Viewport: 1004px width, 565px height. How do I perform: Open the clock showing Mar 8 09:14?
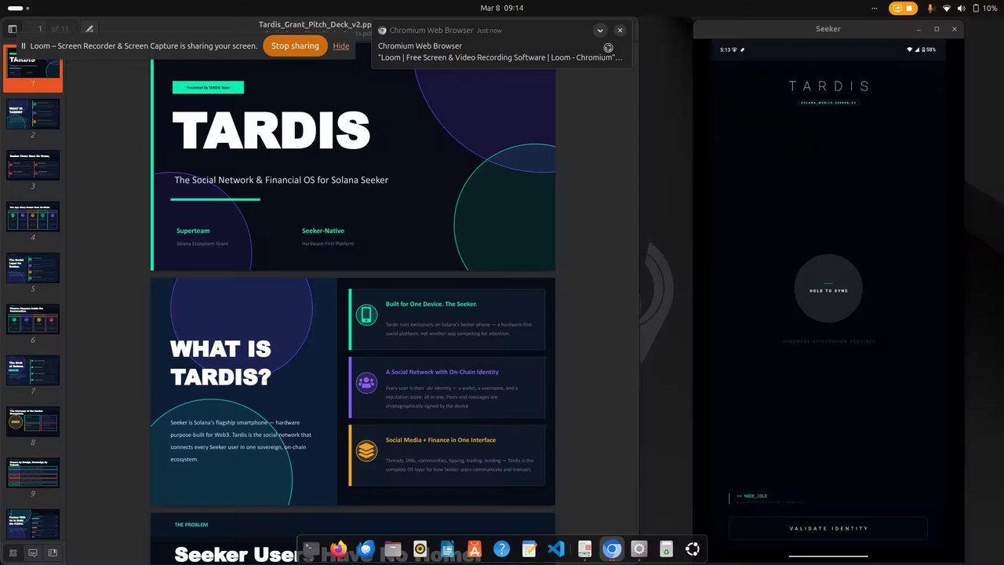pyautogui.click(x=502, y=8)
